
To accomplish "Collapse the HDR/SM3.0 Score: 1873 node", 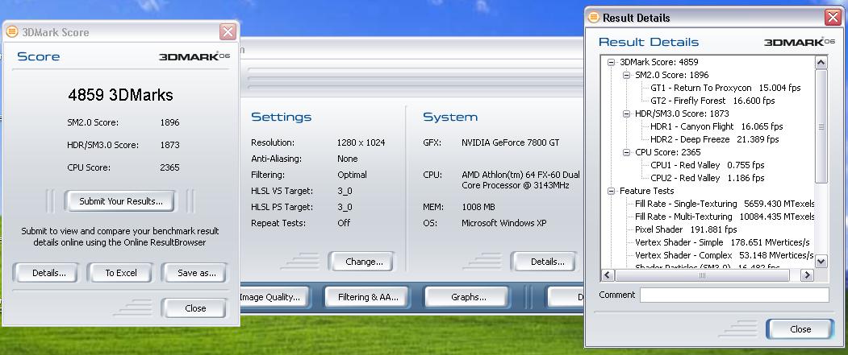I will coord(627,114).
